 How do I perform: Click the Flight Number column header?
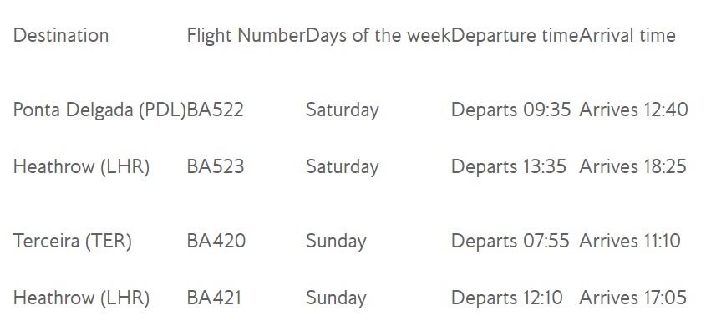point(246,35)
